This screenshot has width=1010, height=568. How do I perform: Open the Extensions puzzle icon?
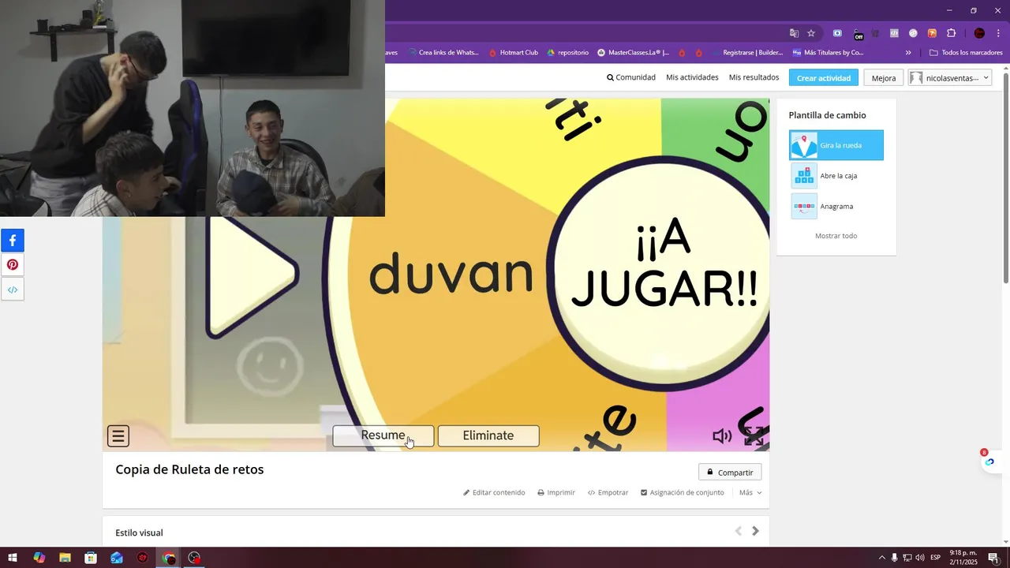pyautogui.click(x=951, y=33)
